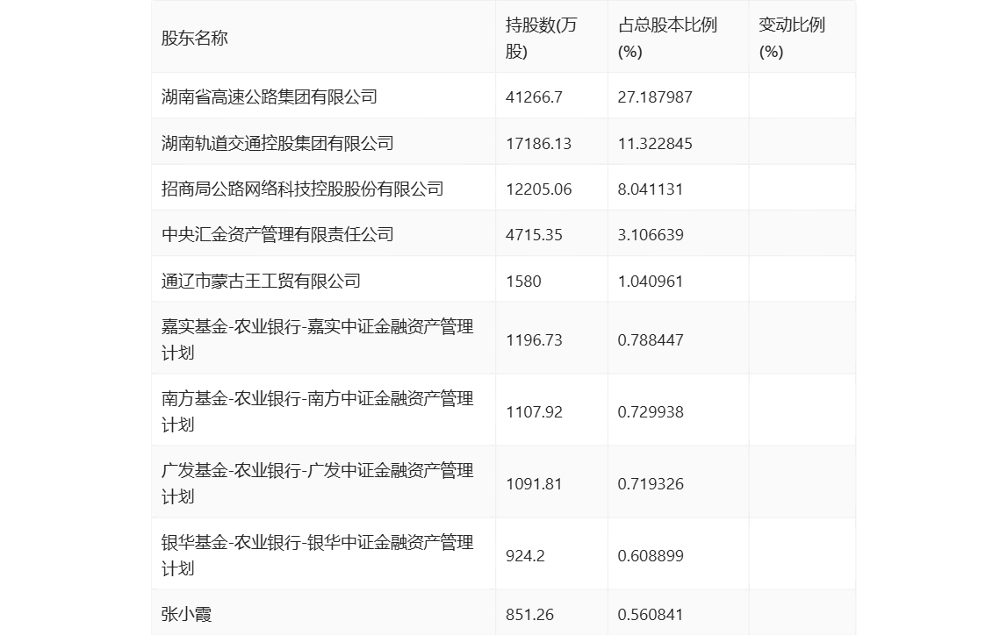Select the percentage 11.322845

click(x=655, y=143)
